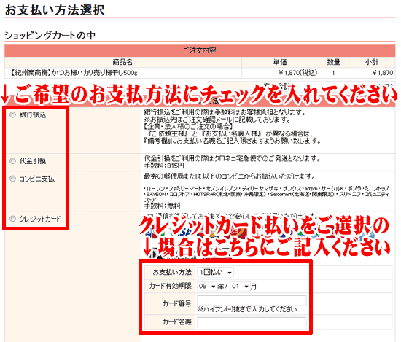Screen dimensions: 401x342
Task: Open the card expiry year dropdown
Action: tap(207, 287)
